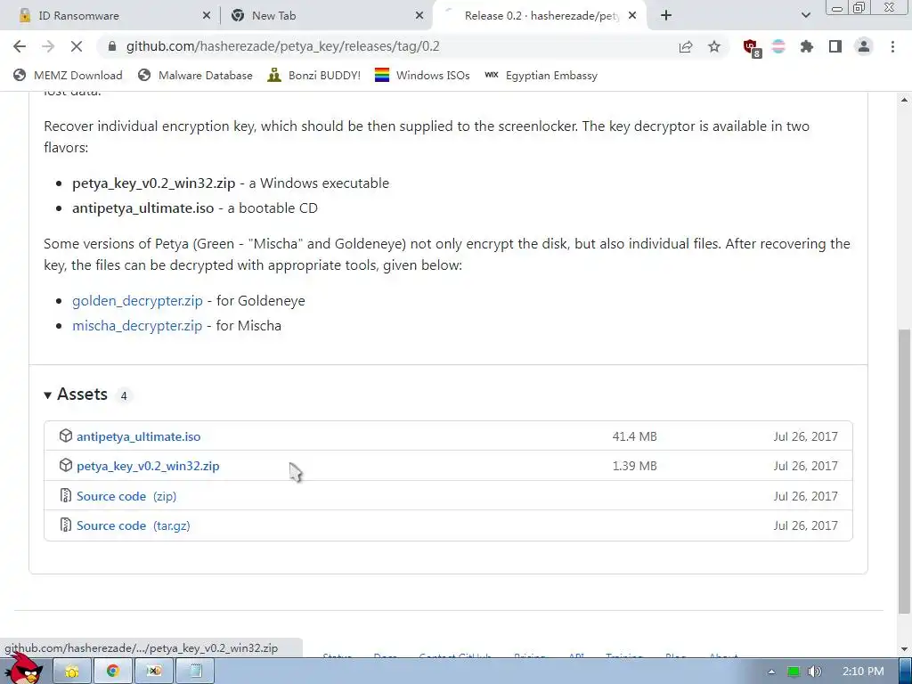Close the New Tab tab
912x684 pixels.
point(419,16)
